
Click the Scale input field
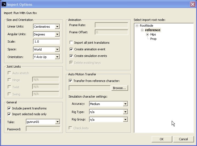(46, 42)
